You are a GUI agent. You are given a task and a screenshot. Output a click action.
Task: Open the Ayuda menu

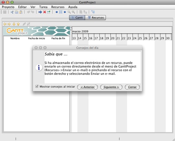[73, 7]
